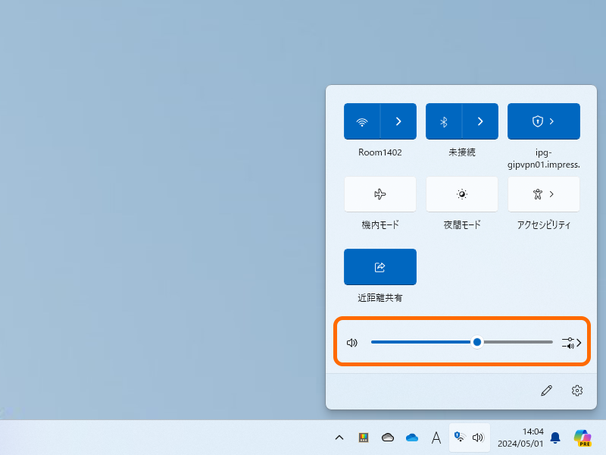Screen dimensions: 606x455
Task: Click the 夜間モード label
Action: point(462,224)
